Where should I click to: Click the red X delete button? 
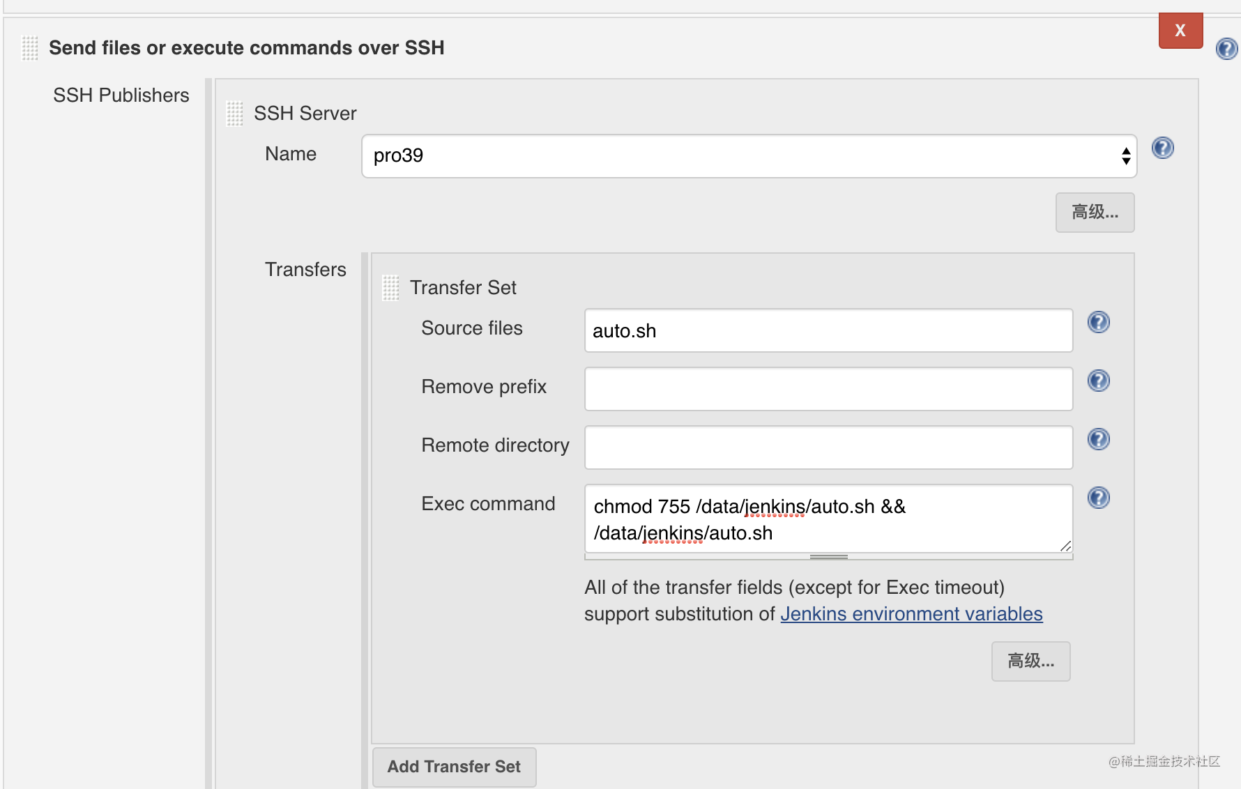[x=1180, y=31]
